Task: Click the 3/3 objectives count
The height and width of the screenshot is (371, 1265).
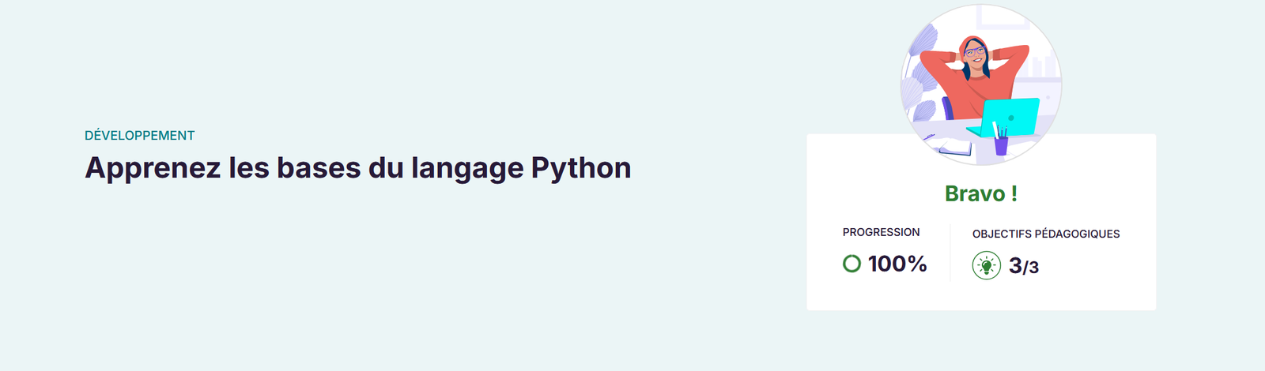Action: pyautogui.click(x=1023, y=267)
